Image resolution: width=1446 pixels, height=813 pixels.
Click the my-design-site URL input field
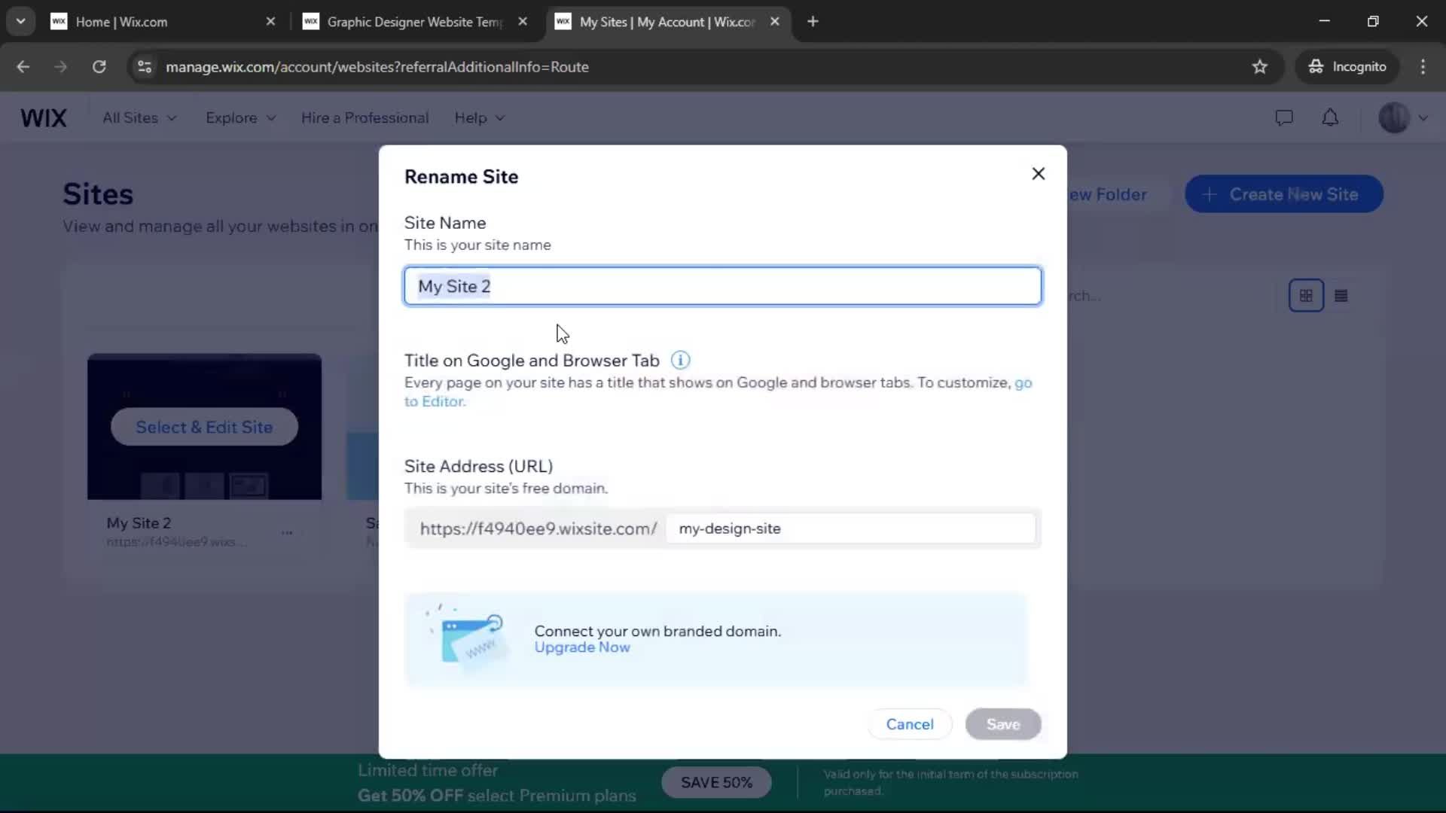(x=850, y=528)
